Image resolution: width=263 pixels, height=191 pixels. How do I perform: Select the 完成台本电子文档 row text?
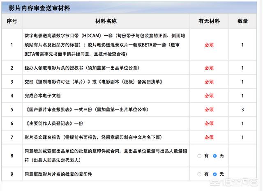[43, 95]
